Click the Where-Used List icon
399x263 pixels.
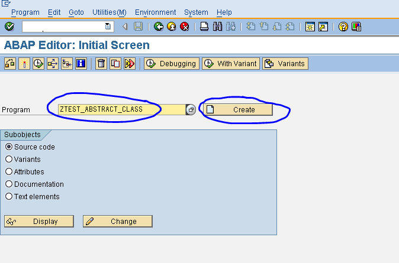53,63
